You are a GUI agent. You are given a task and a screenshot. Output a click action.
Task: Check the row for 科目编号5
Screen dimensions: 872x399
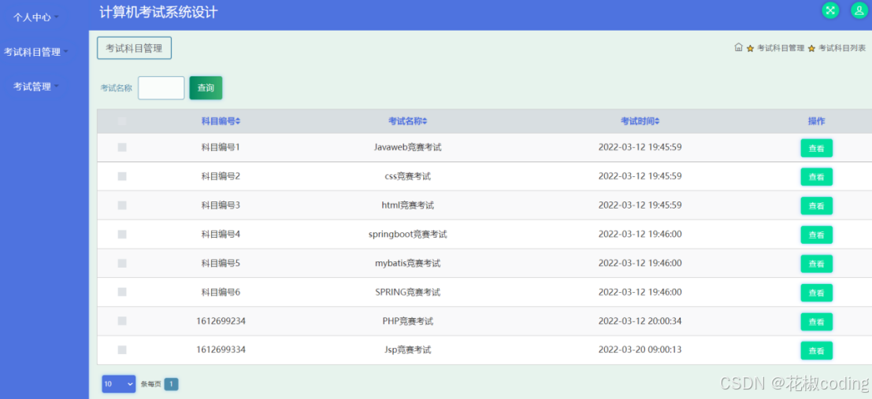(x=122, y=263)
